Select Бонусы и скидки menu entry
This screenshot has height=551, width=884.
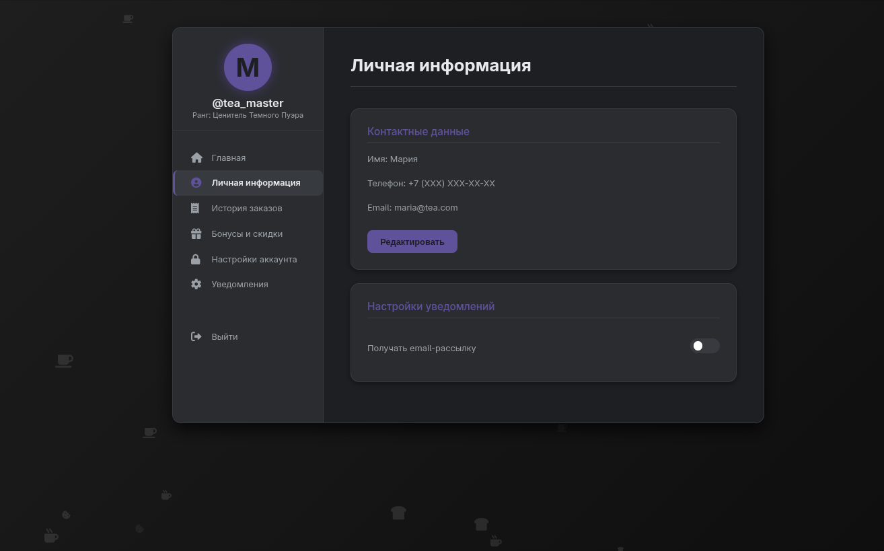coord(247,234)
